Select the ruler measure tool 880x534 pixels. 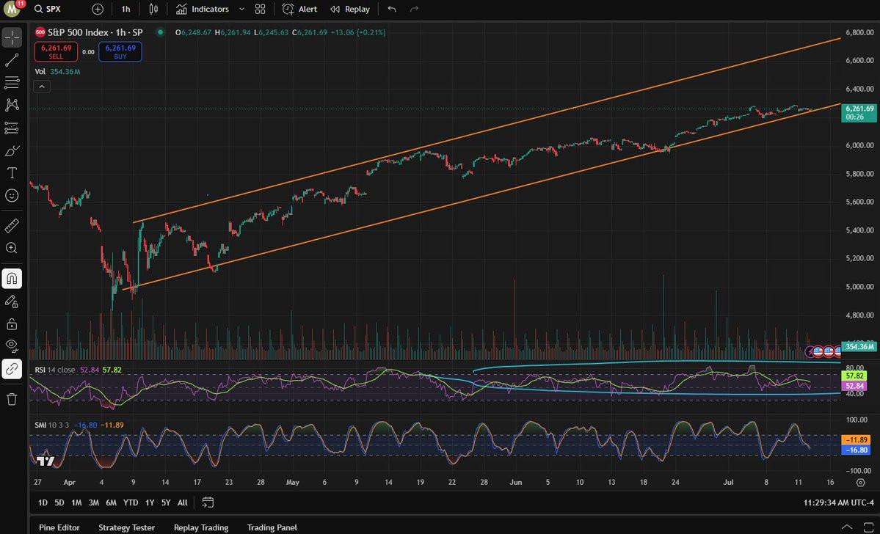point(12,225)
